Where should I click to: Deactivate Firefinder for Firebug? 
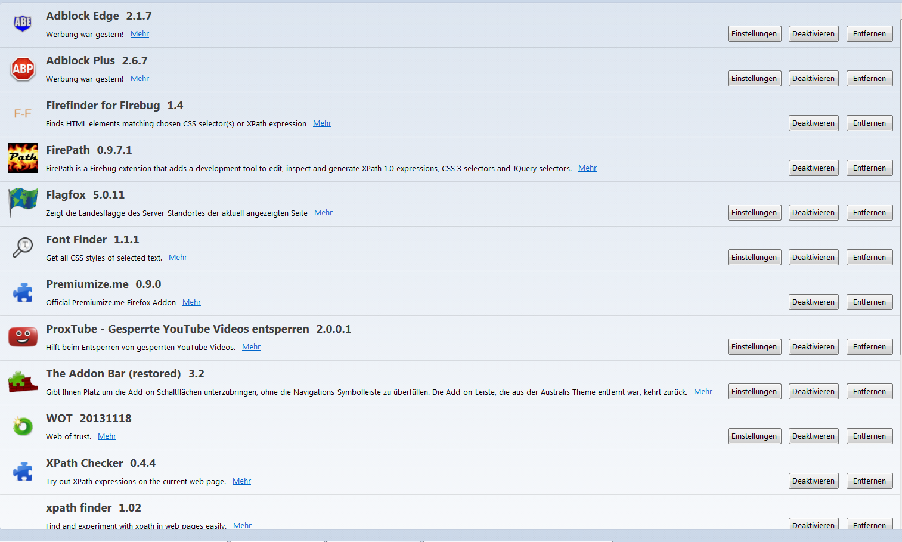pyautogui.click(x=813, y=123)
